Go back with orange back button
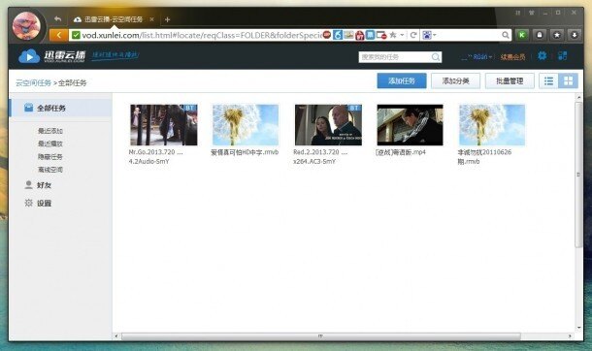 [x=58, y=35]
